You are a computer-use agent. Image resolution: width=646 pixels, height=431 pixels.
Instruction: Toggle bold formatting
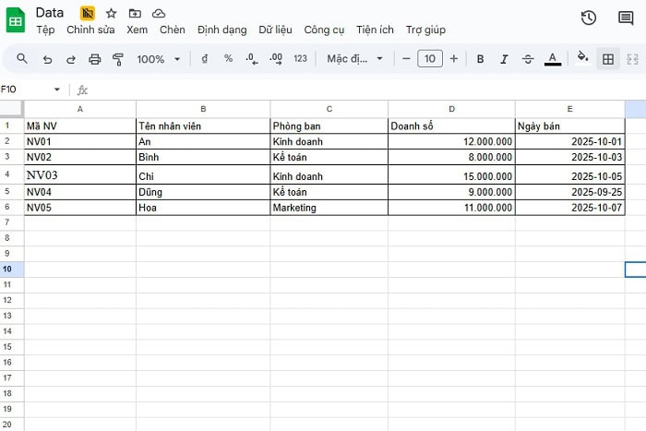pos(480,59)
